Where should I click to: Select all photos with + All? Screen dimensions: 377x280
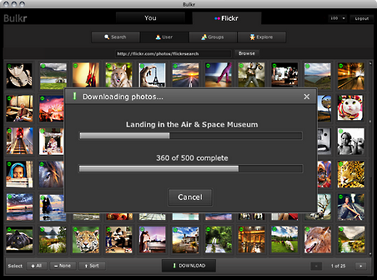tap(36, 266)
